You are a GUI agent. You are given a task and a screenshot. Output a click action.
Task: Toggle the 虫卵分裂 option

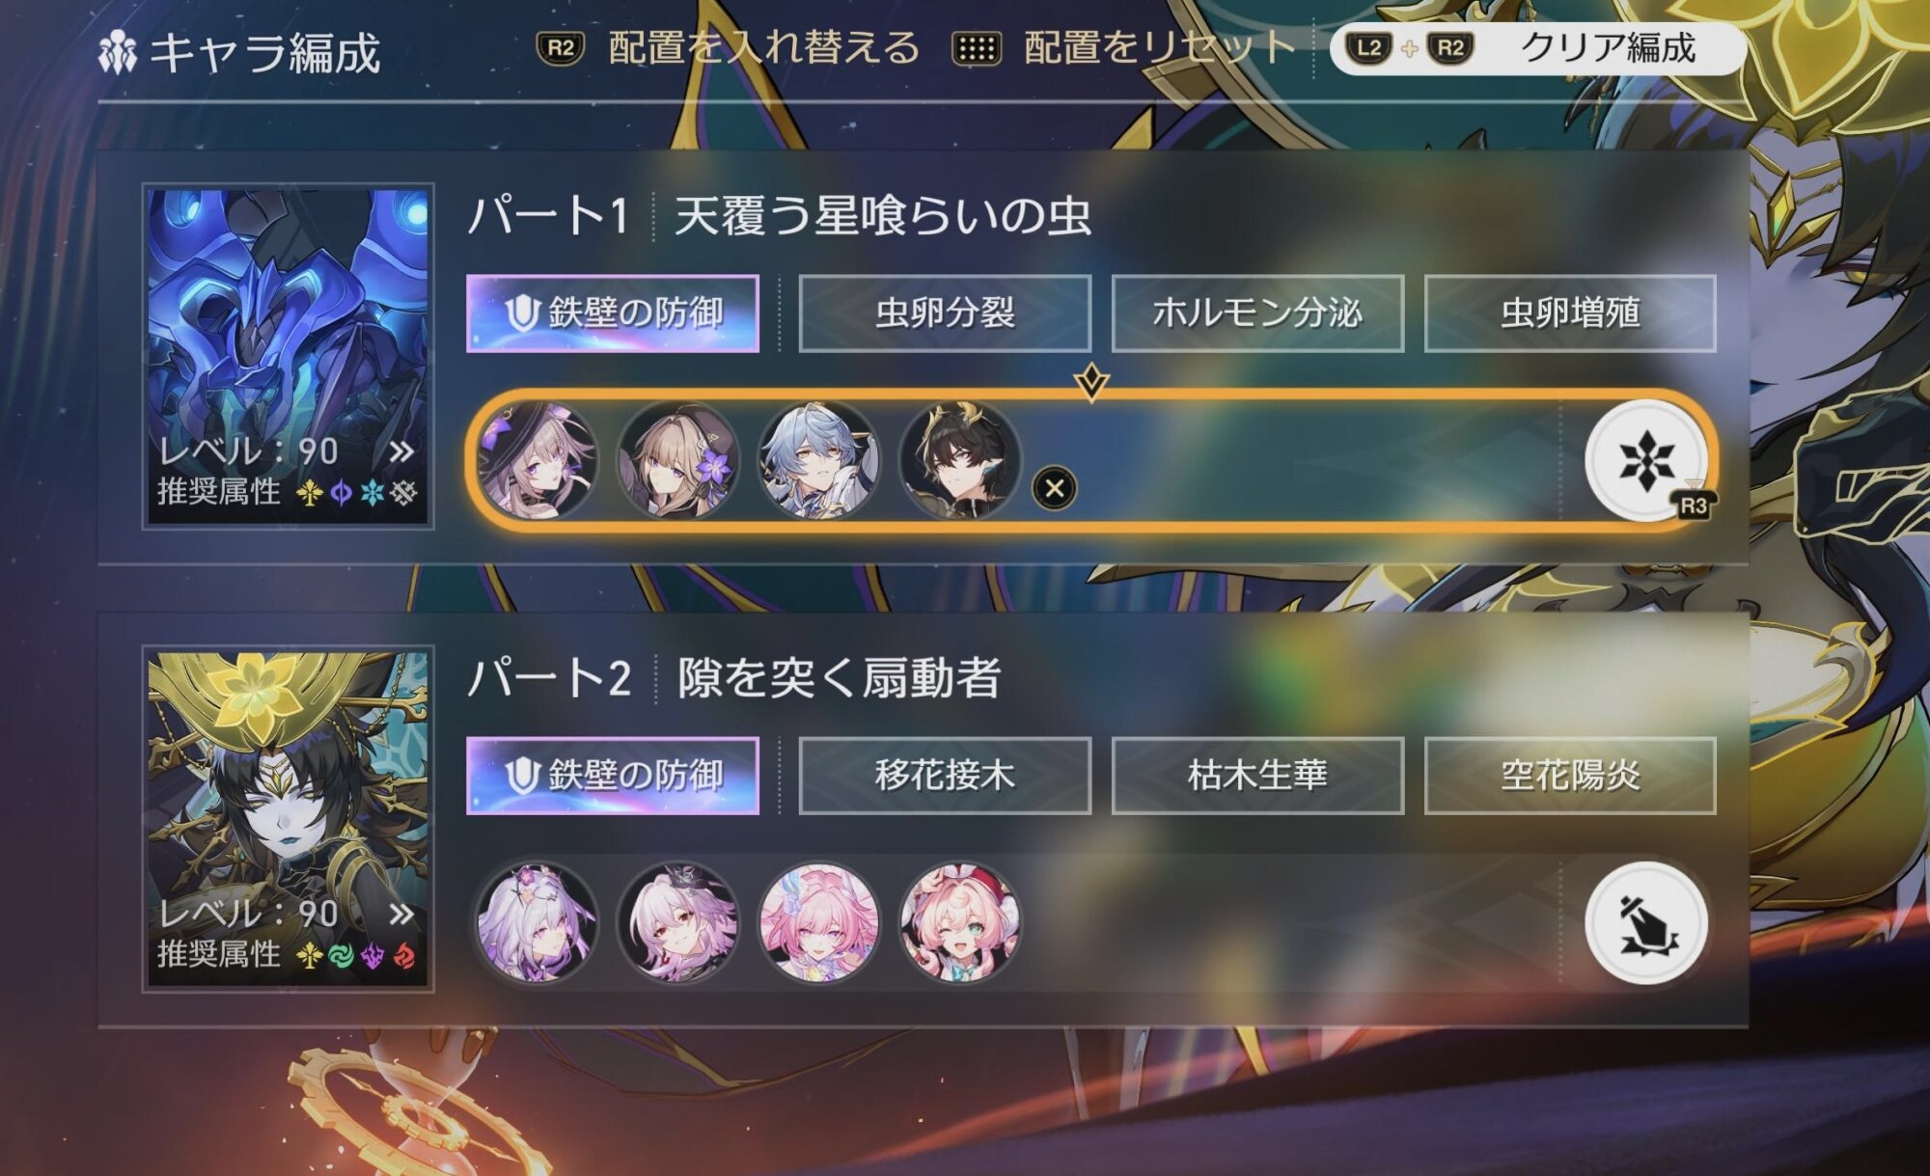tap(945, 314)
